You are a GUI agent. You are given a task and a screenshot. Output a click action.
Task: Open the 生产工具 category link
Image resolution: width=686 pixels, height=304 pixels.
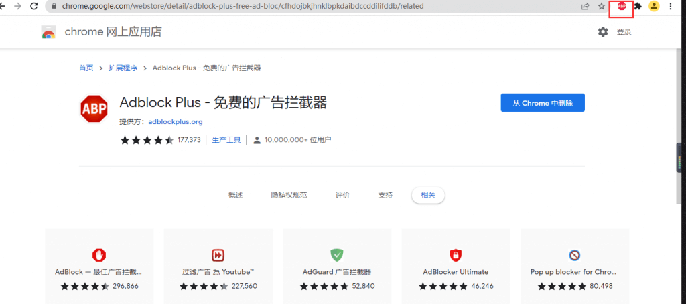click(226, 140)
